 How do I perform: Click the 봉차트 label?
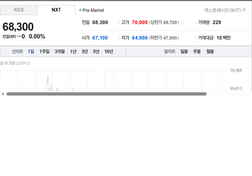[170, 51]
